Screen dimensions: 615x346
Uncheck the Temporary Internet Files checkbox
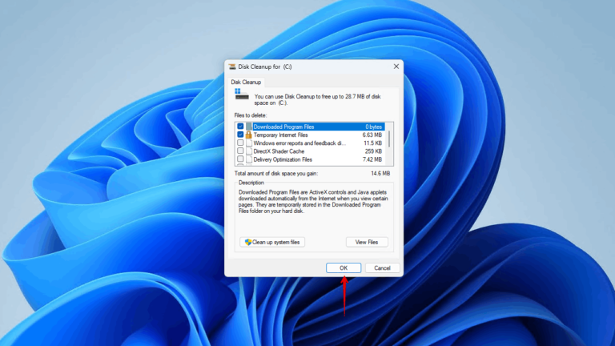click(240, 135)
